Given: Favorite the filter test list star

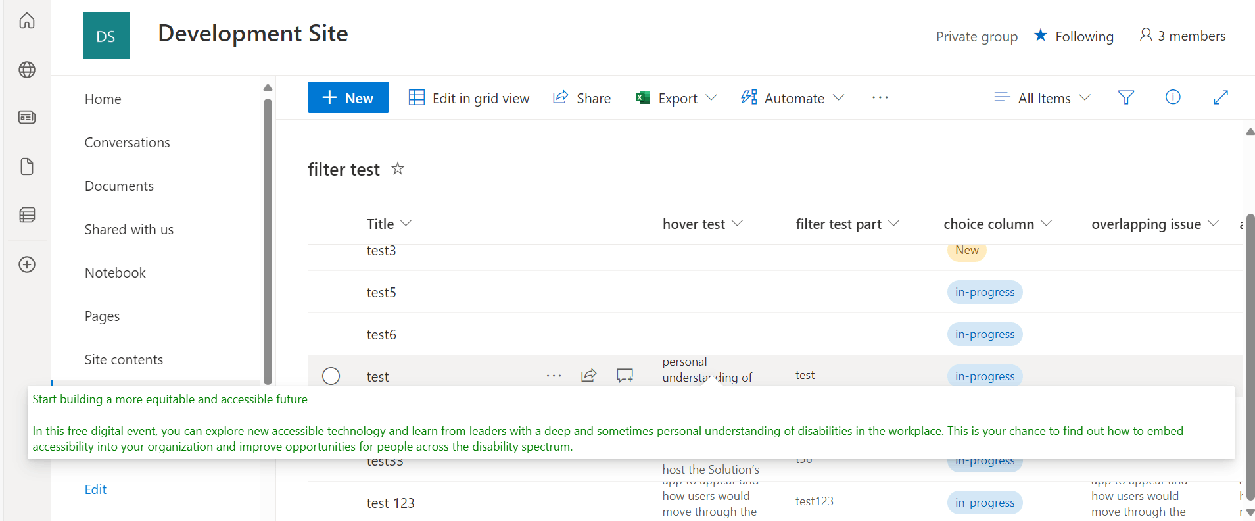Looking at the screenshot, I should 398,168.
